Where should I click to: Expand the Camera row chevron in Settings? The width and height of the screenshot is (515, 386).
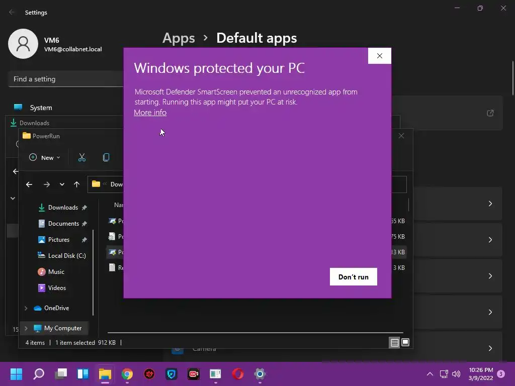(x=490, y=348)
